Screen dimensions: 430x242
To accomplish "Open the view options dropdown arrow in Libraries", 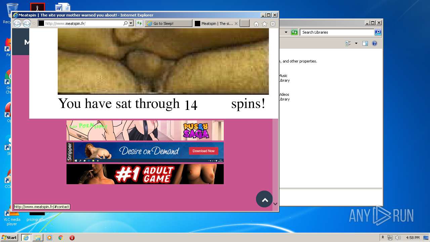I will [356, 43].
